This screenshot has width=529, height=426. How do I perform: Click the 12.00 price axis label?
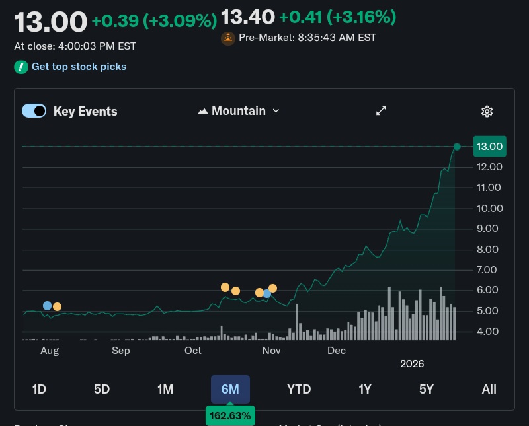[489, 167]
